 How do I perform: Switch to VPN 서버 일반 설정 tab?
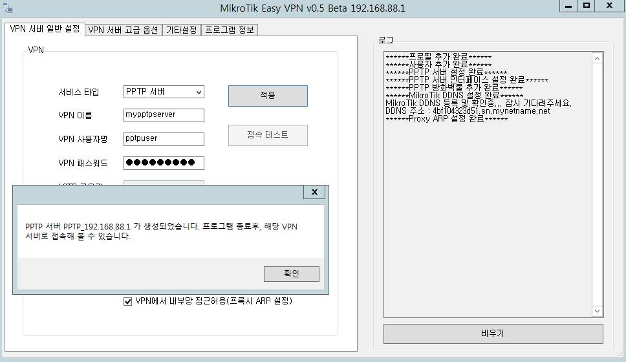(x=45, y=29)
